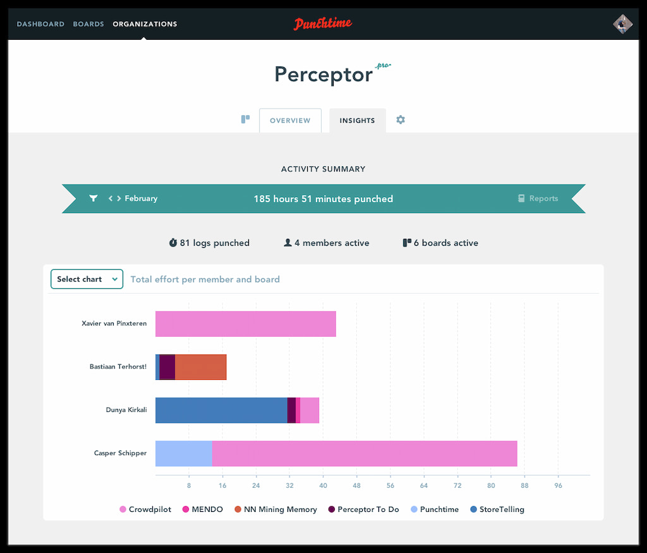Screen dimensions: 647x553
Task: Click the Organizations navigation link
Action: click(145, 24)
